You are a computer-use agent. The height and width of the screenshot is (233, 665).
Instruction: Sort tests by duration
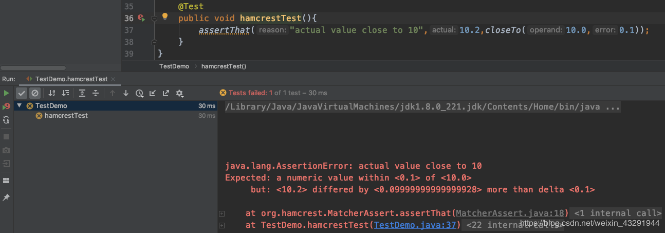click(x=65, y=93)
